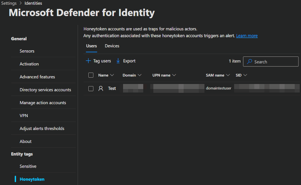The height and width of the screenshot is (185, 301).
Task: Open the UPN name column dropdown
Action: click(x=174, y=75)
